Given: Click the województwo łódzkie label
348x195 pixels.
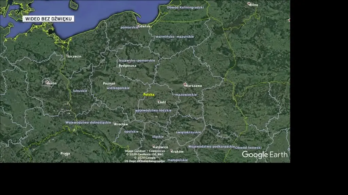Looking at the screenshot, I should [x=153, y=110].
